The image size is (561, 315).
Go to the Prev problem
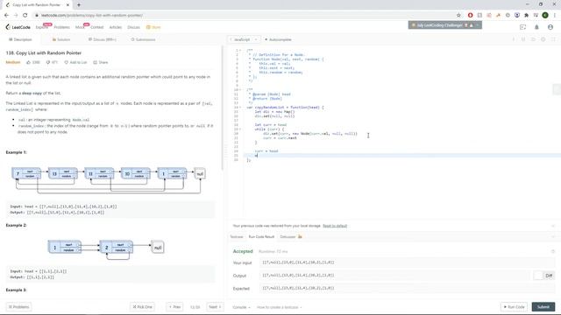coord(175,307)
